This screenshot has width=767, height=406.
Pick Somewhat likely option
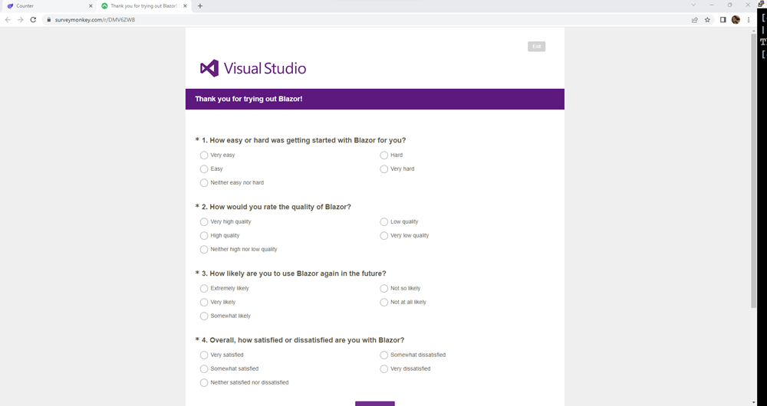click(x=204, y=316)
